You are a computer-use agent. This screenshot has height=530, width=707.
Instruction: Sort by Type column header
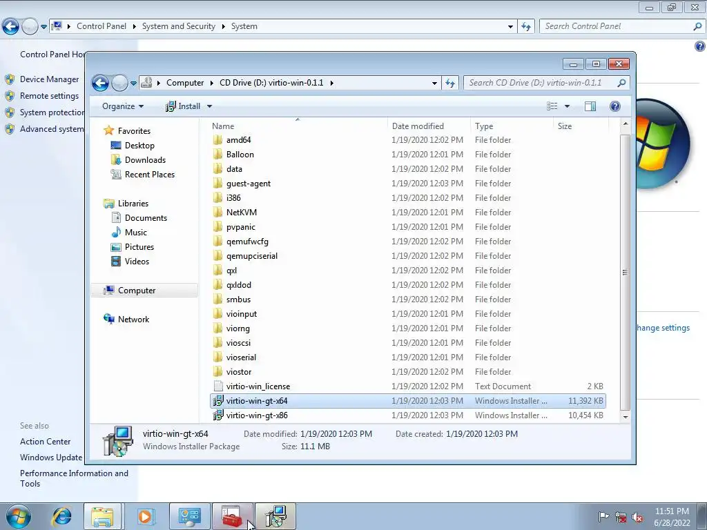point(512,126)
